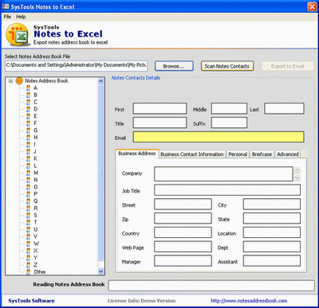This screenshot has height=308, width=319.
Task: Click the contact icon beside letter W
Action: click(29, 244)
